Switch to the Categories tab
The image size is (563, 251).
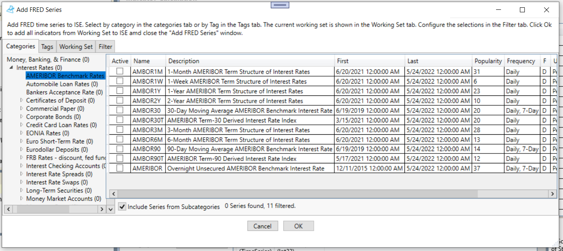[x=21, y=46]
